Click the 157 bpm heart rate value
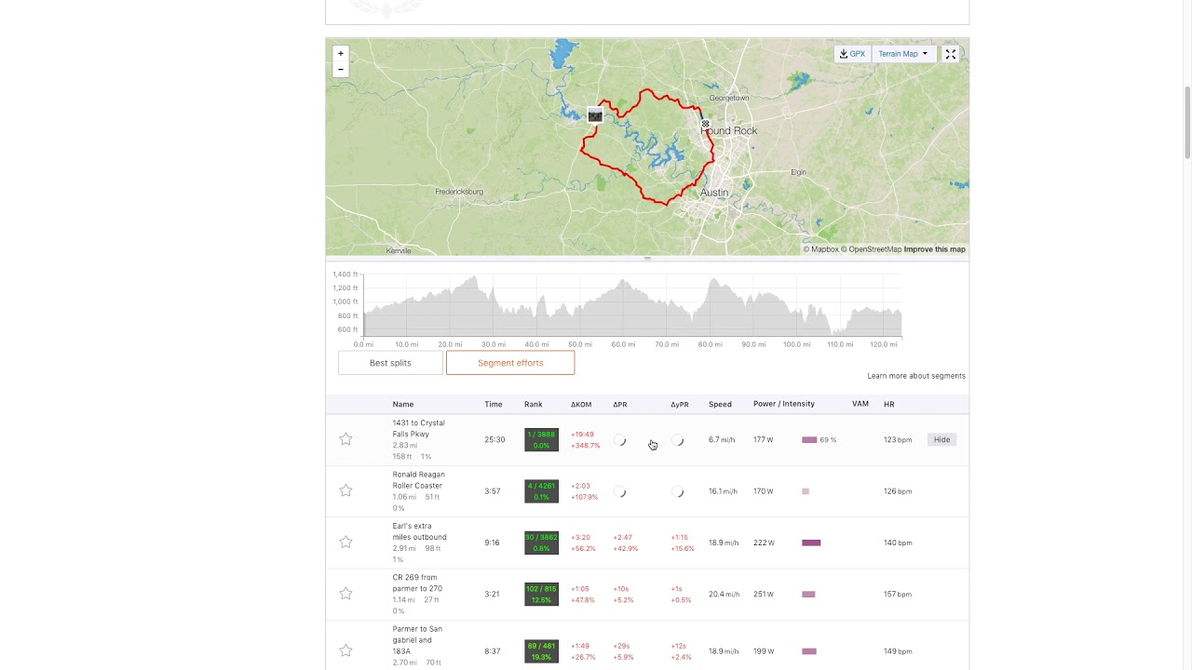 [898, 594]
